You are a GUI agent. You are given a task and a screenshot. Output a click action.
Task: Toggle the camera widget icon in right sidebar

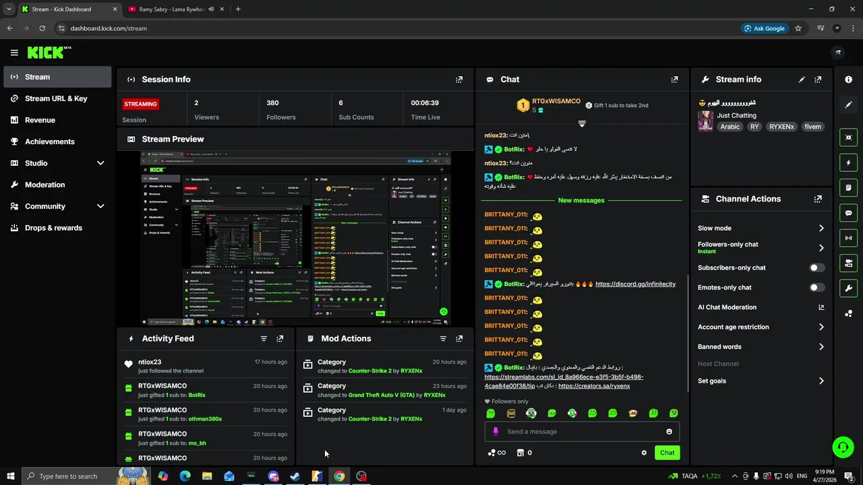(x=848, y=263)
